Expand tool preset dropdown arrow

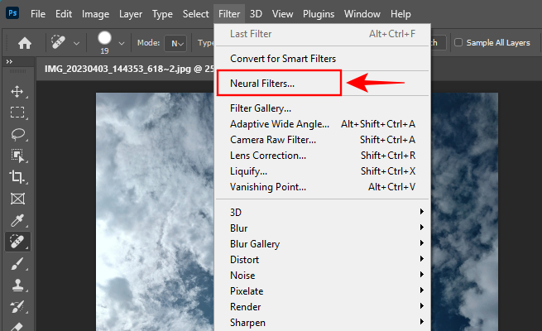(76, 44)
